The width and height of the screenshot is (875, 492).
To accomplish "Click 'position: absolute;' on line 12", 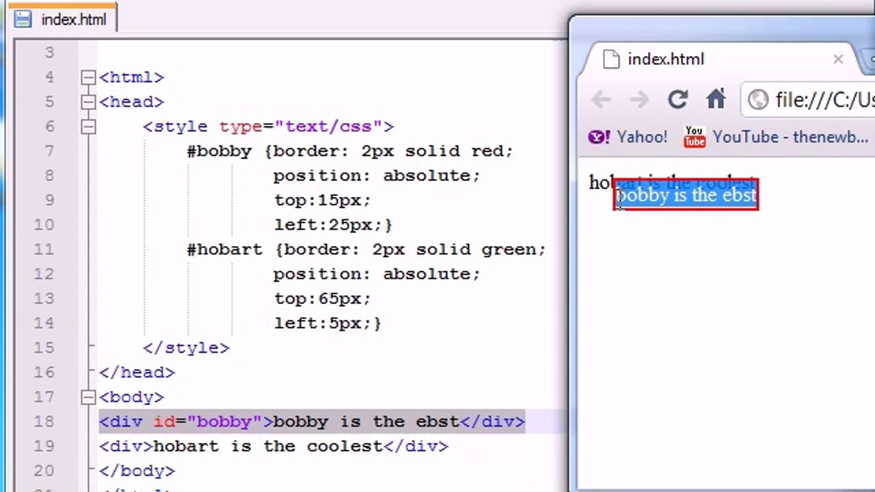I will click(x=377, y=274).
